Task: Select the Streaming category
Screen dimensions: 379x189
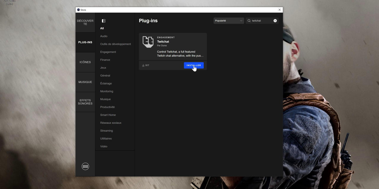Action: coord(106,131)
